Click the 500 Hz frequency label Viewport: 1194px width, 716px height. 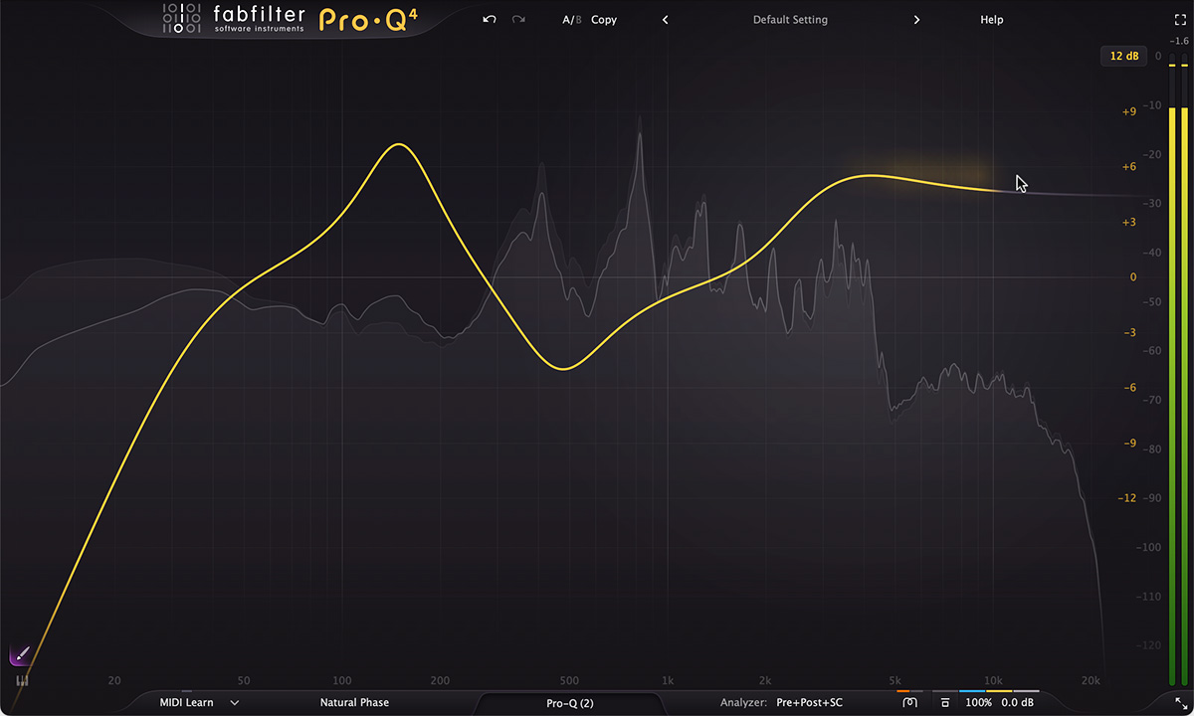pyautogui.click(x=569, y=681)
